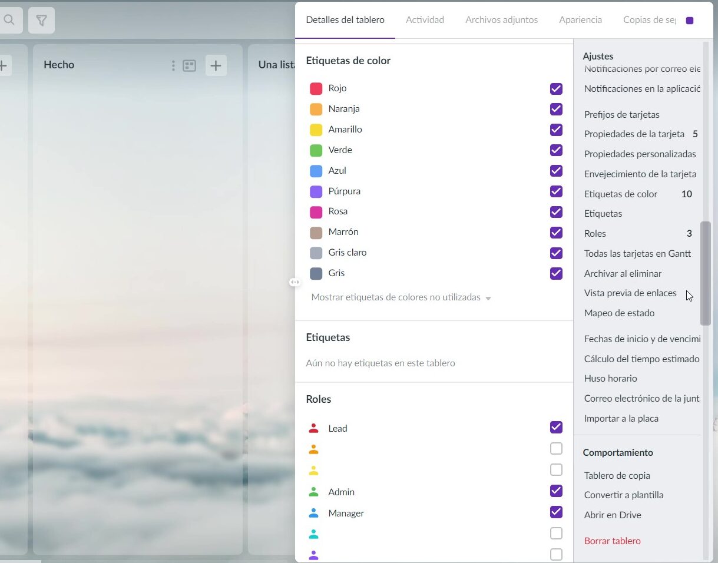Disable the Lead role checkbox
The height and width of the screenshot is (563, 718).
tap(556, 428)
